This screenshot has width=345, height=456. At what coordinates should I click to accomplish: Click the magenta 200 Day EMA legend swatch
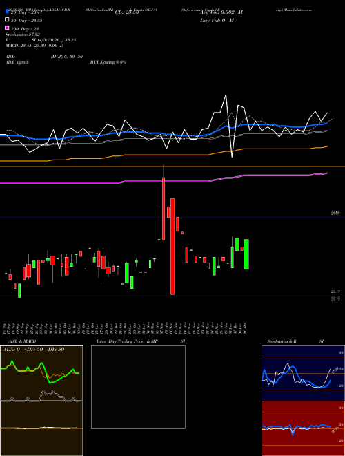tap(7, 28)
